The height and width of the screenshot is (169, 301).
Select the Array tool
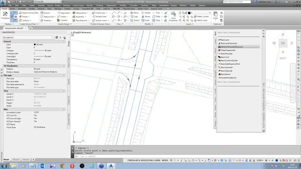(157, 20)
